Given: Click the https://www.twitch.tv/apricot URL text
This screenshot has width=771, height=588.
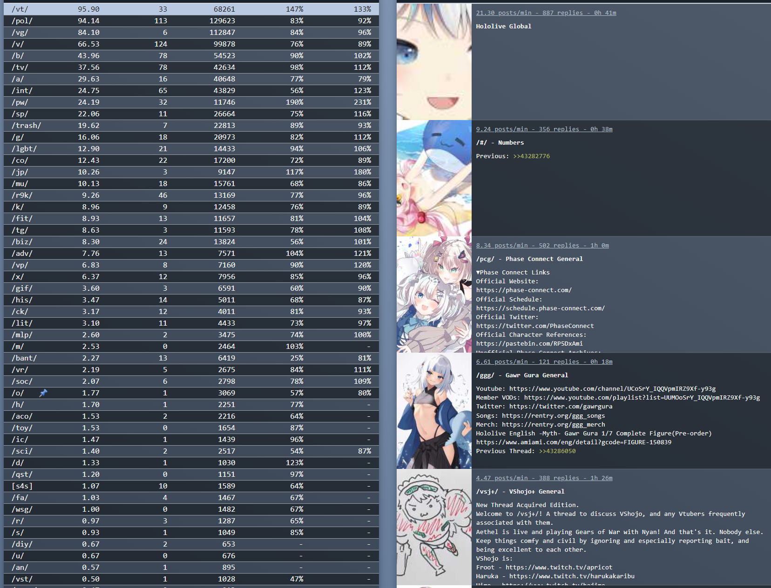Looking at the screenshot, I should (559, 568).
